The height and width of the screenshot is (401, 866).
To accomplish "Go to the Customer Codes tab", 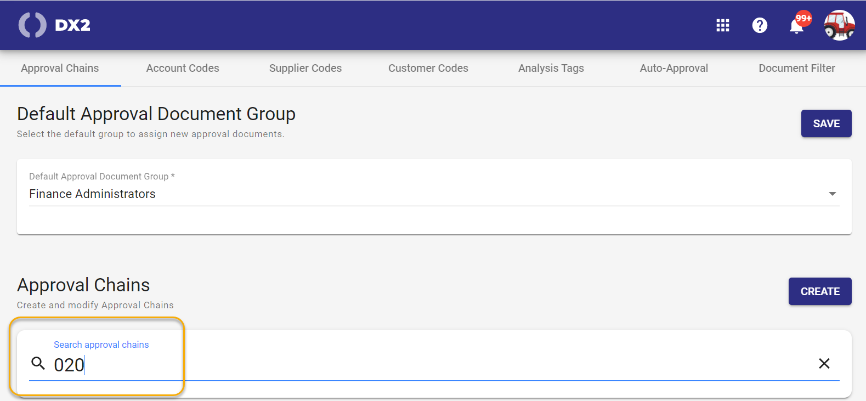I will pyautogui.click(x=428, y=69).
